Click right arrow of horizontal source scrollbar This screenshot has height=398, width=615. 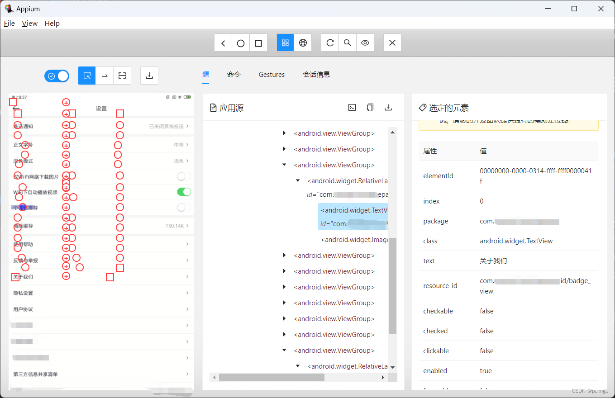coord(384,377)
